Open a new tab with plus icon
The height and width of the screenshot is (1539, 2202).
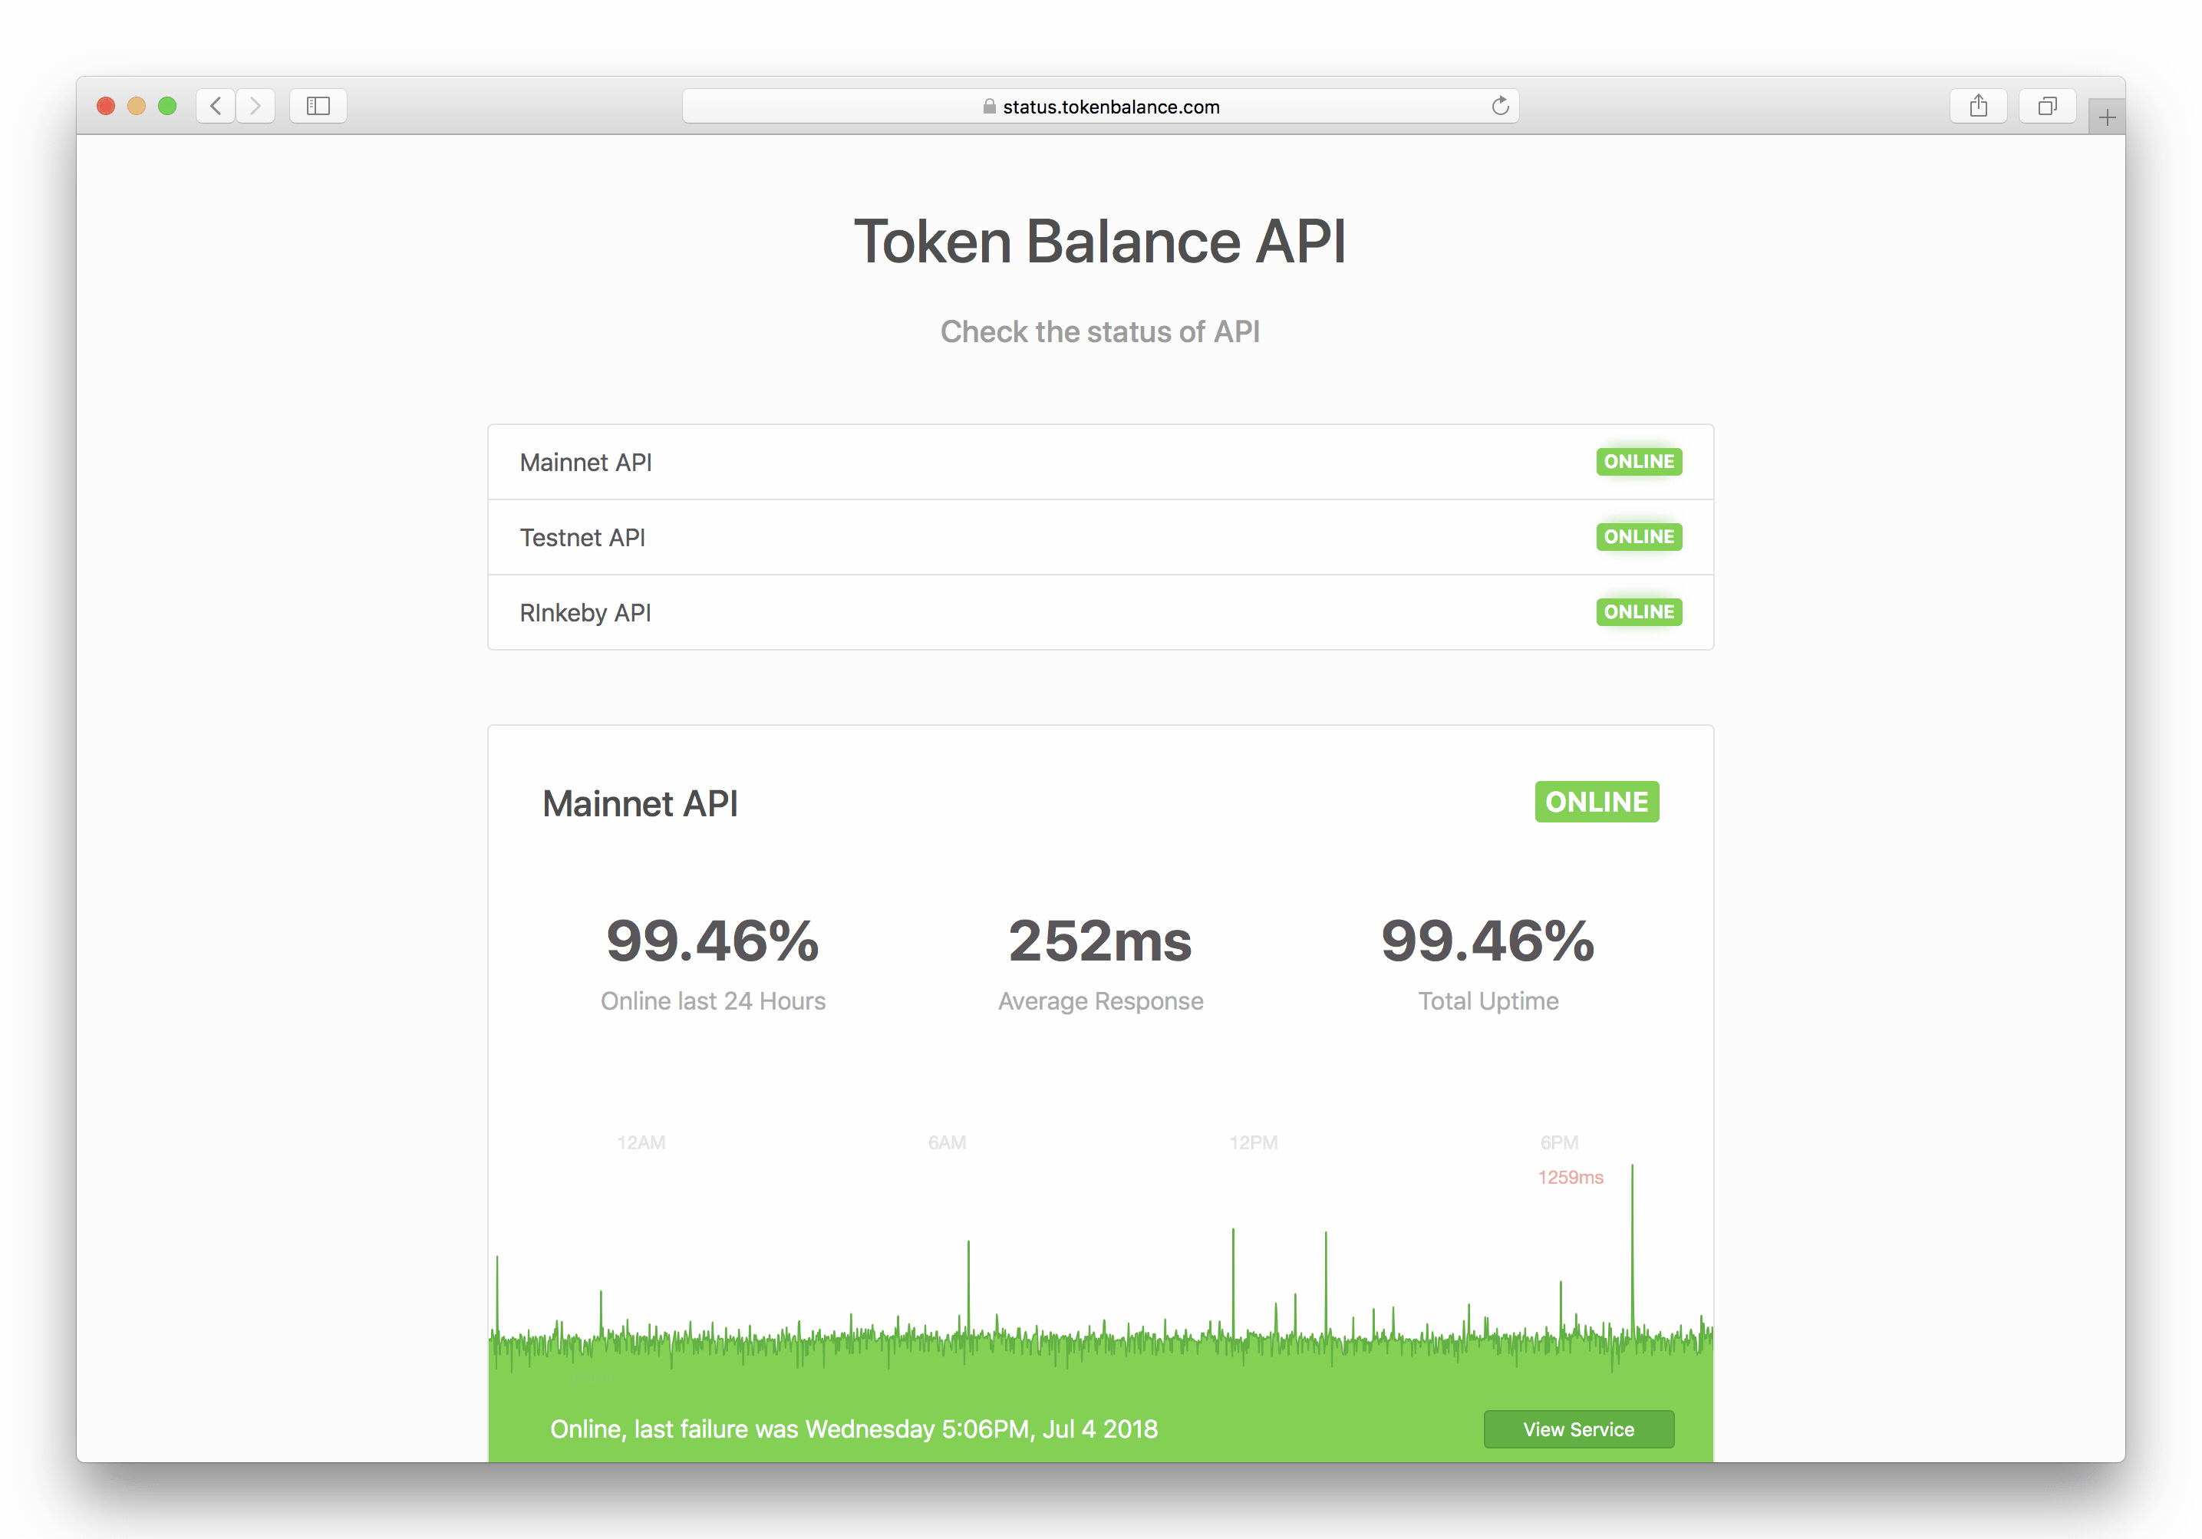click(2106, 118)
